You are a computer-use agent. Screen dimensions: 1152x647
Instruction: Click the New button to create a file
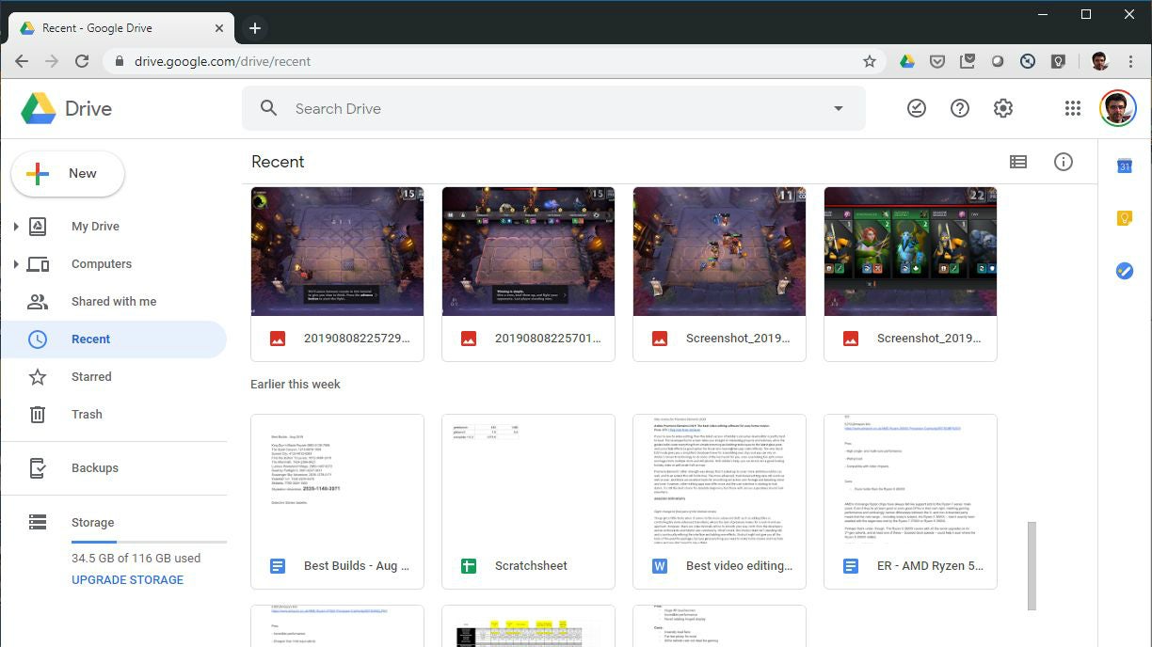[x=68, y=174]
